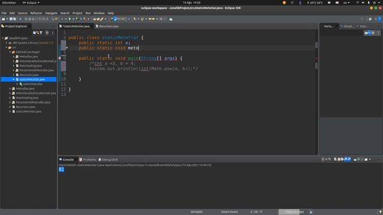
Task: Click the Forward navigation arrow icon
Action: 161,19
